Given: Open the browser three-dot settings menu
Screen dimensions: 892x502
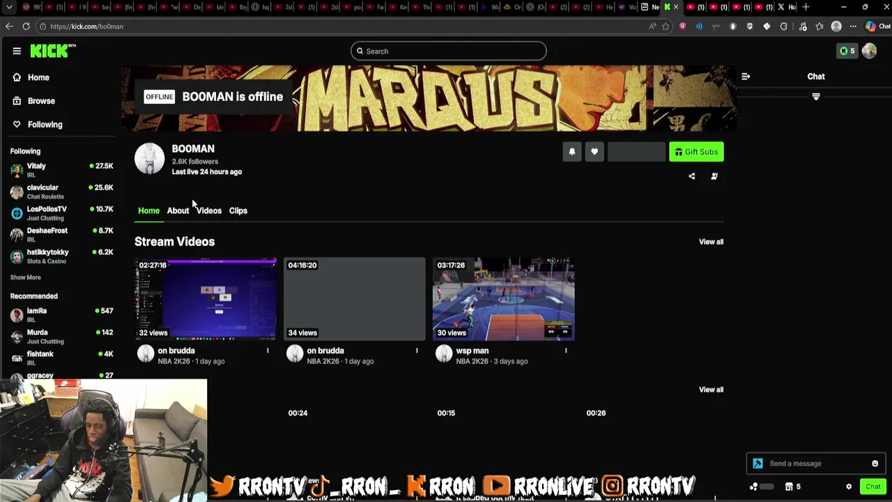Looking at the screenshot, I should 853,26.
